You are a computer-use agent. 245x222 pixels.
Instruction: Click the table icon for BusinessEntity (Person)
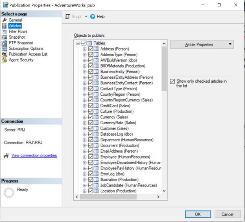coord(96,71)
